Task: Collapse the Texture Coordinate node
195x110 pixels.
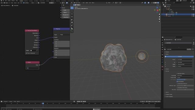Action: [26, 31]
